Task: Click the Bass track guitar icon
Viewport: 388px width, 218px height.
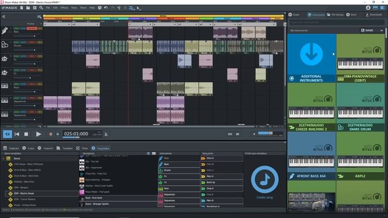Action: [5, 31]
